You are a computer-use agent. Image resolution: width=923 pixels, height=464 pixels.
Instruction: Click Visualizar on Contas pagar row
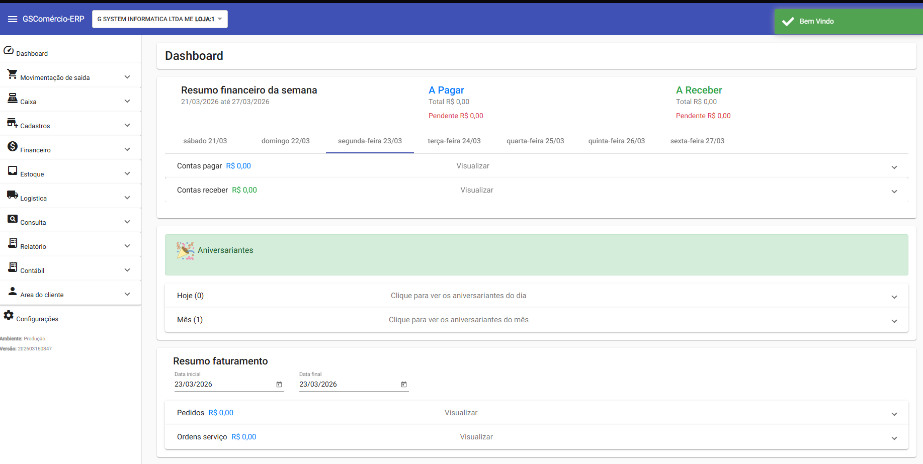point(473,166)
